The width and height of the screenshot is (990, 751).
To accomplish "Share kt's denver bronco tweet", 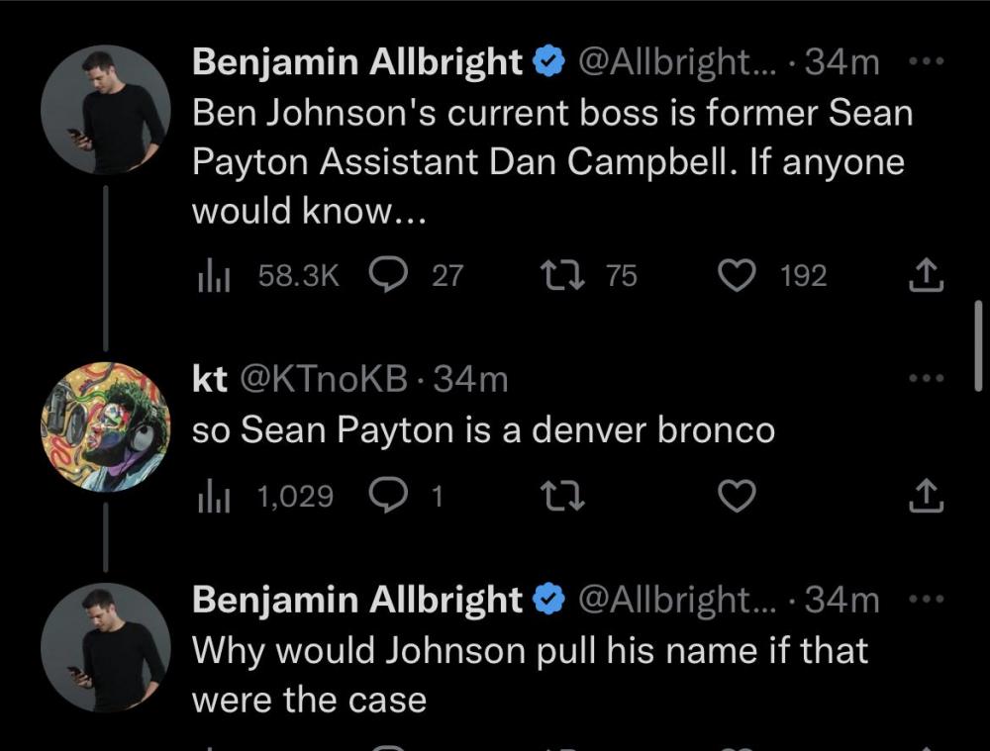I will [927, 496].
